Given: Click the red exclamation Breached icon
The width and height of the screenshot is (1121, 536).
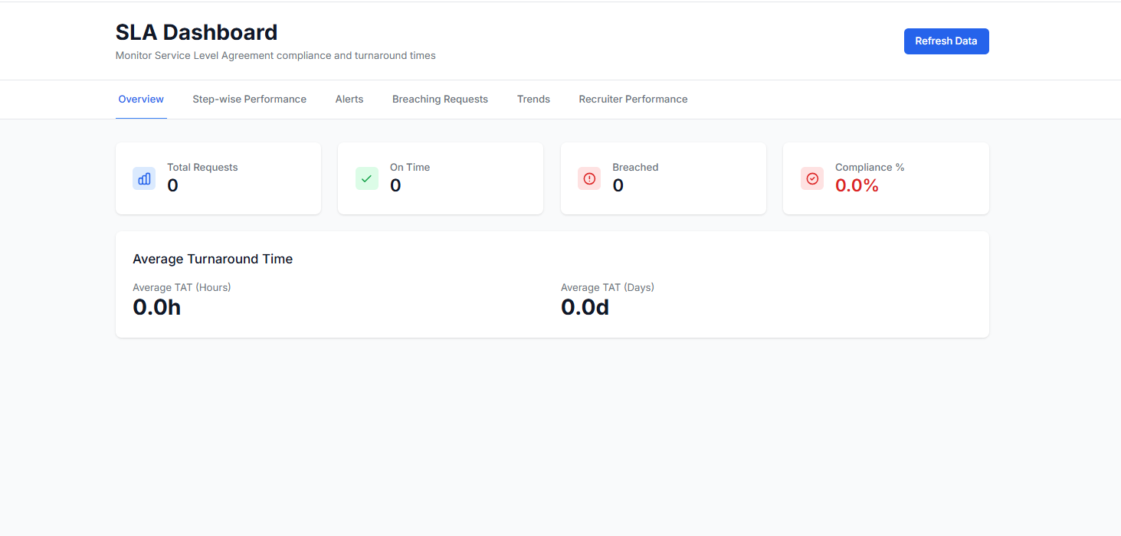Looking at the screenshot, I should point(589,178).
